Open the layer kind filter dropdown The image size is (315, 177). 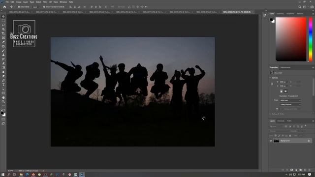(x=276, y=126)
